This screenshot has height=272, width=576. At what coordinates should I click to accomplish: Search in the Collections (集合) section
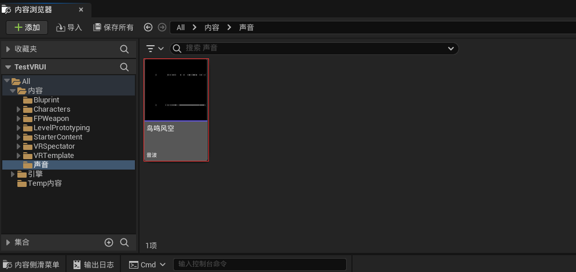pos(124,242)
